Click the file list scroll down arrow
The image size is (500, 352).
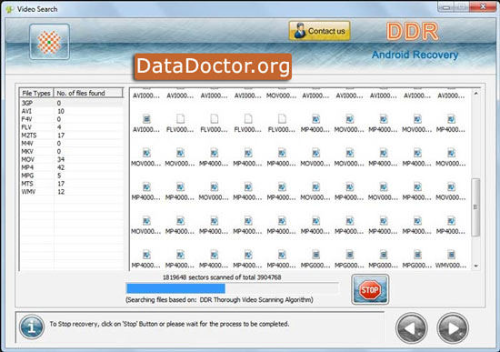[x=475, y=266]
